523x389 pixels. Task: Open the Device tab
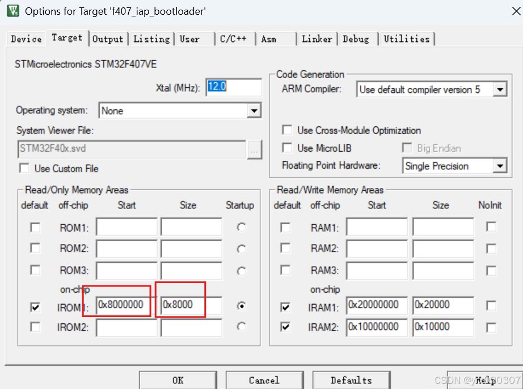[x=26, y=39]
